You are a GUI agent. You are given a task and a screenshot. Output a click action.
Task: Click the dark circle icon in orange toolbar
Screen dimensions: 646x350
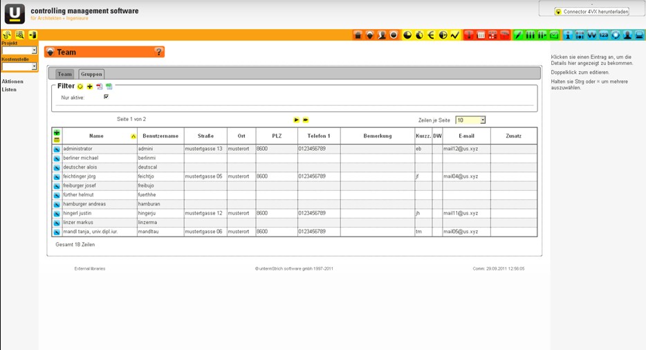click(x=394, y=35)
